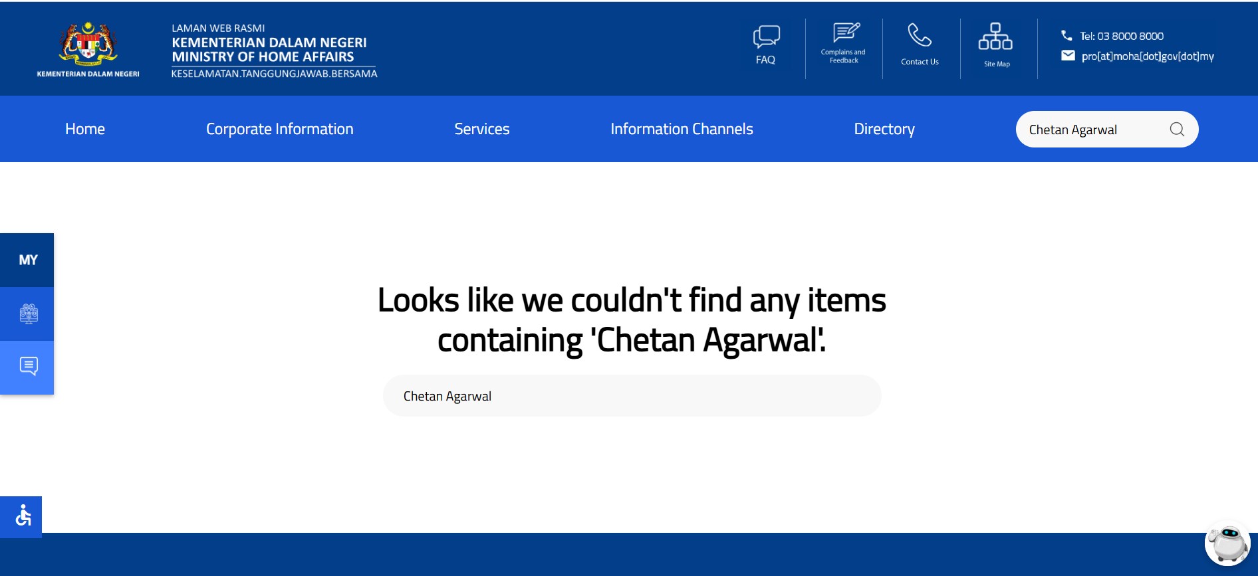Expand the Corporate Information menu

(279, 129)
